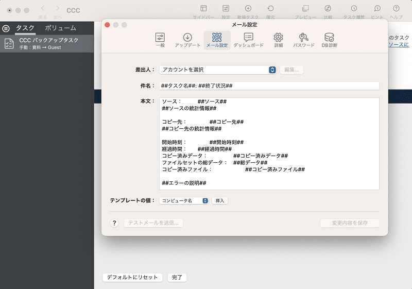Click the 挿入 button
Image resolution: width=412 pixels, height=289 pixels.
(x=220, y=201)
